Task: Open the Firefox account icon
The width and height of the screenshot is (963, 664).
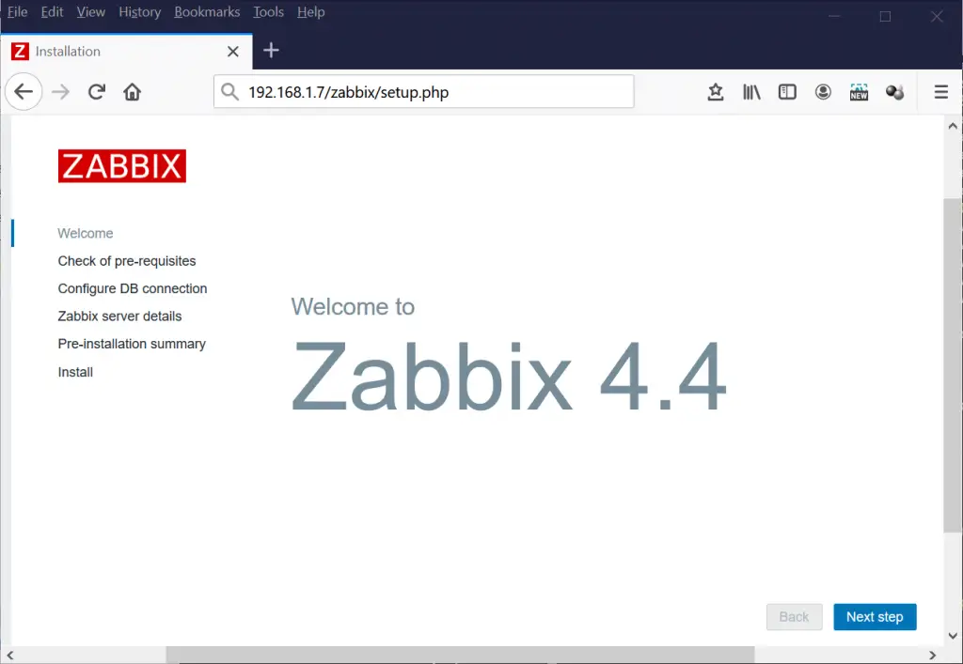Action: point(823,92)
